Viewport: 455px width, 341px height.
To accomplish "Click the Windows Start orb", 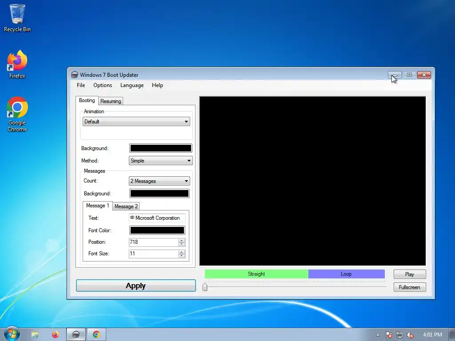I will click(12, 334).
